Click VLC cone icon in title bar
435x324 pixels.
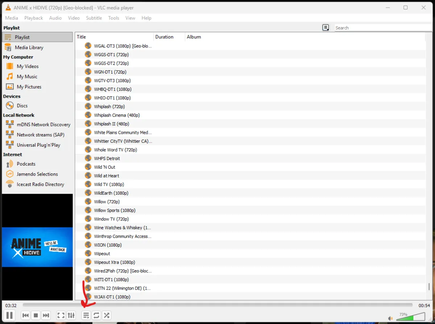8,8
